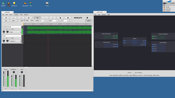Click the jackdaw out_1 port in Jack Graph
Screen dimensions: 175x98
click(x=145, y=41)
